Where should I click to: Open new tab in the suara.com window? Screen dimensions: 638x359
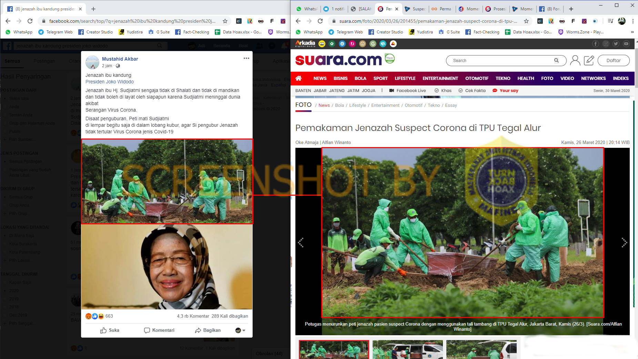[x=571, y=9]
